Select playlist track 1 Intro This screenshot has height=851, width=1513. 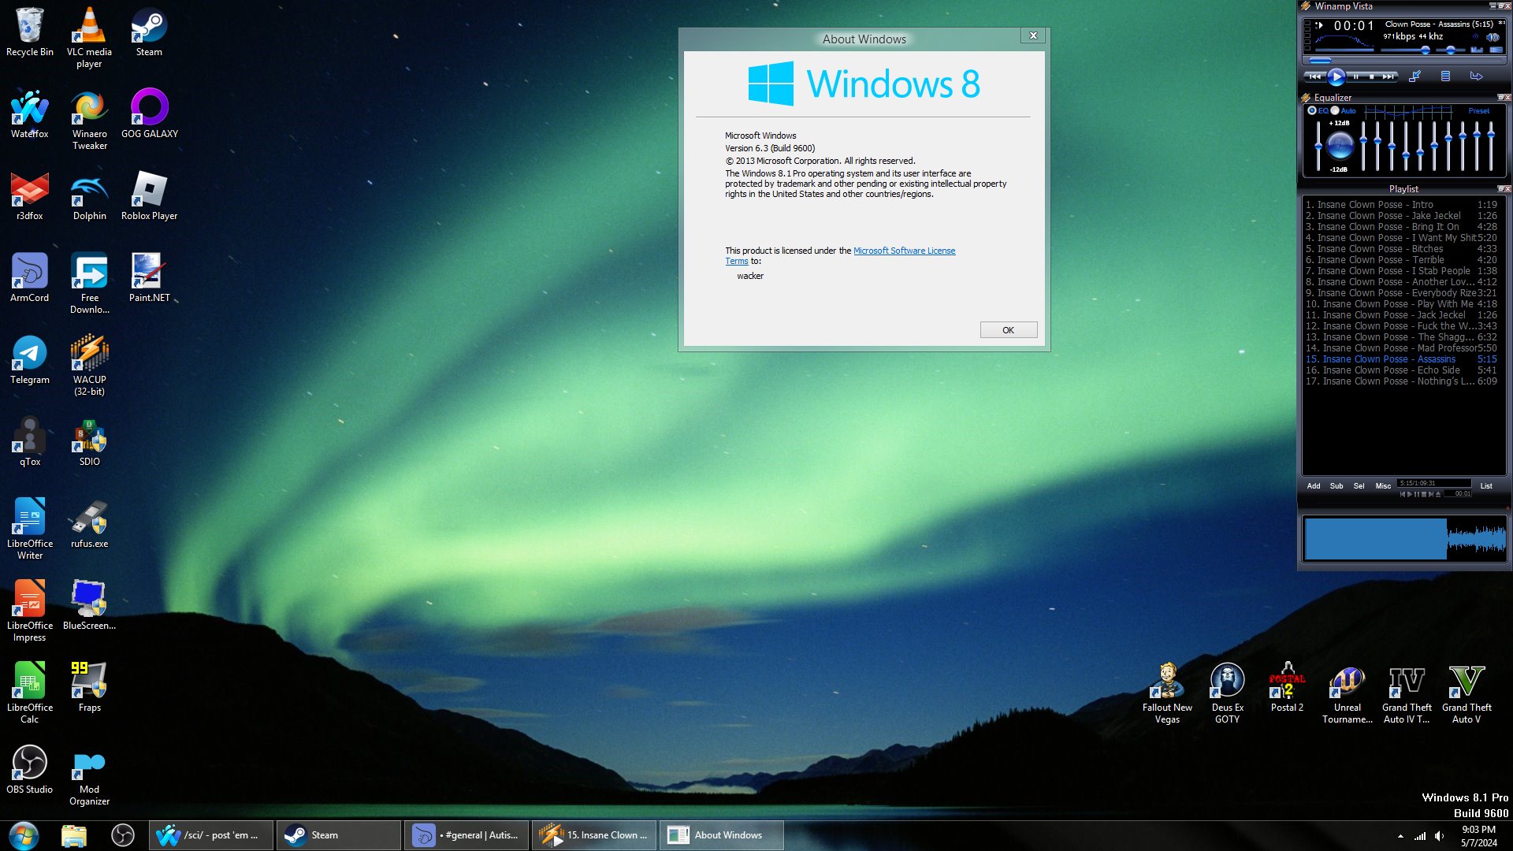[1401, 205]
